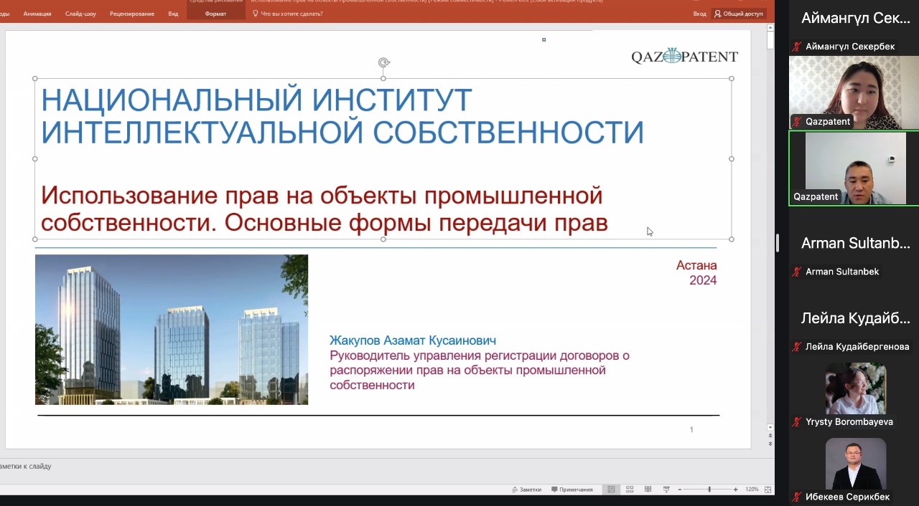The image size is (919, 506).
Task: Click the rotation handle above title box
Action: 383,63
